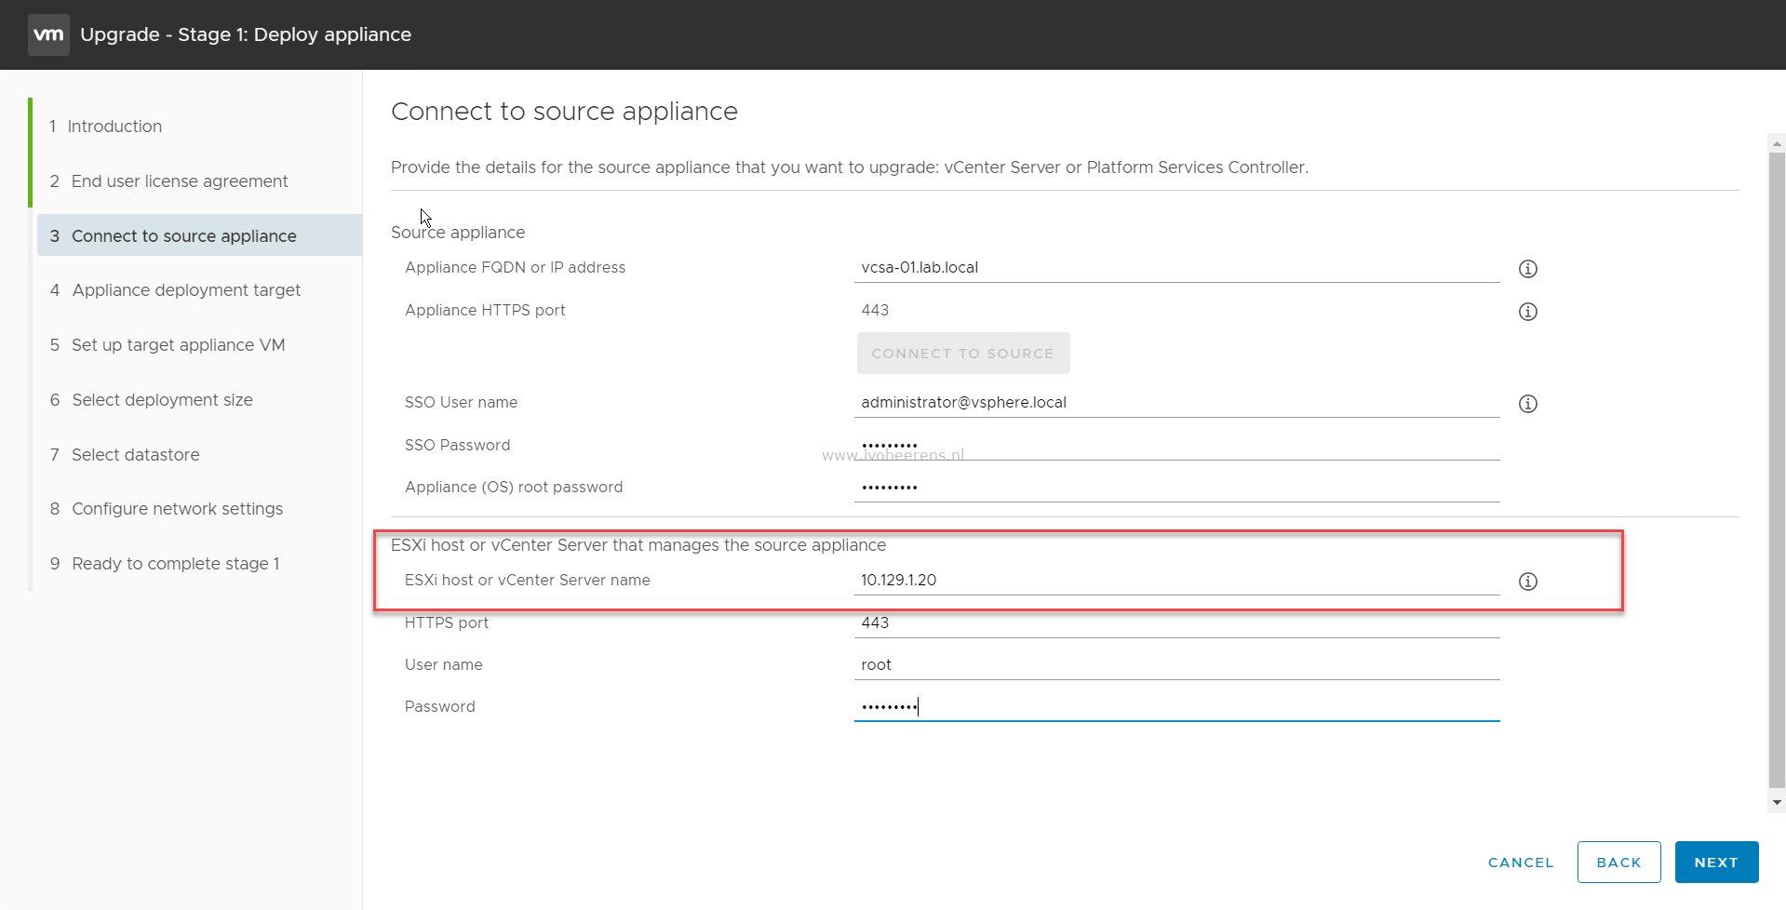Viewport: 1786px width, 910px height.
Task: Click the NEXT button
Action: pyautogui.click(x=1716, y=863)
